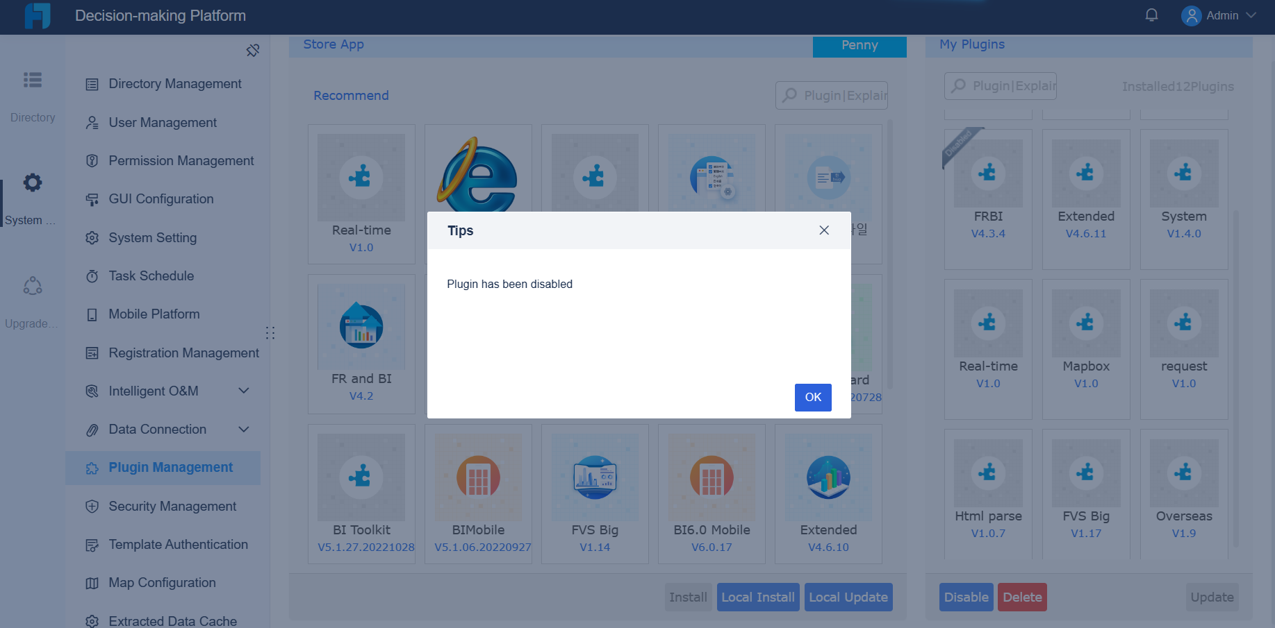Viewport: 1275px width, 628px height.
Task: Select the Mapbox plugin
Action: pos(1086,349)
